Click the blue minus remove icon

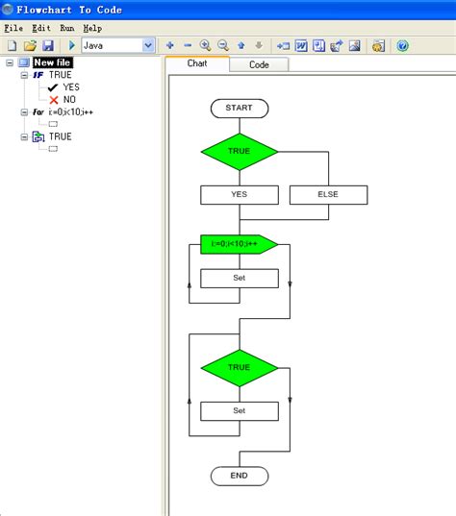click(x=188, y=45)
